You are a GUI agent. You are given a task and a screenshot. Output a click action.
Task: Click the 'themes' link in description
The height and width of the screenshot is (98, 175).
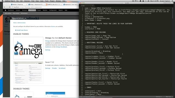click(x=53, y=26)
